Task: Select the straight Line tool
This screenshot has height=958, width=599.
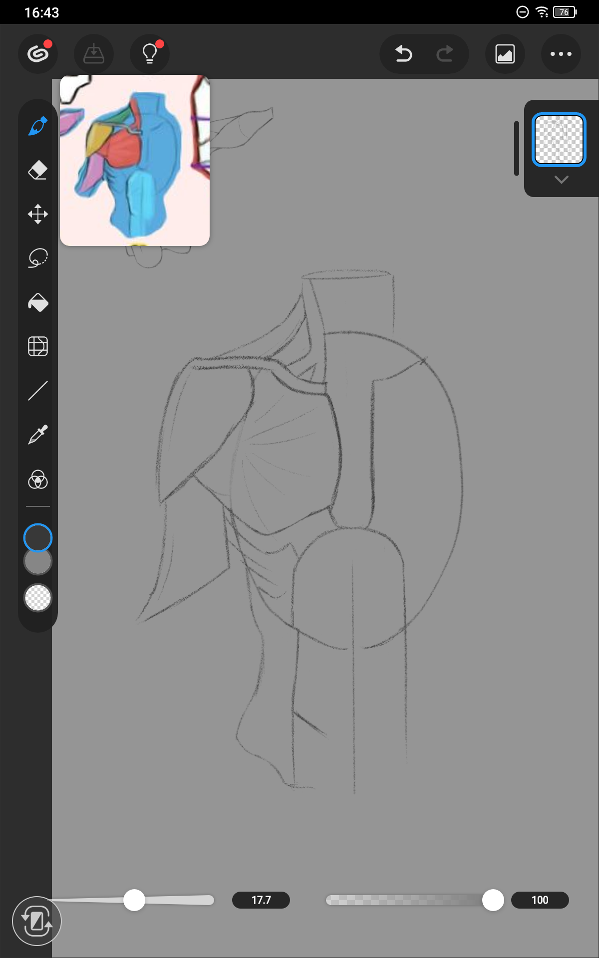Action: [38, 391]
